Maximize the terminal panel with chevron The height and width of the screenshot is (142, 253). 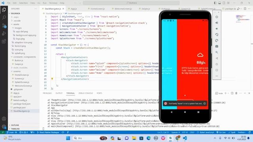(245, 93)
